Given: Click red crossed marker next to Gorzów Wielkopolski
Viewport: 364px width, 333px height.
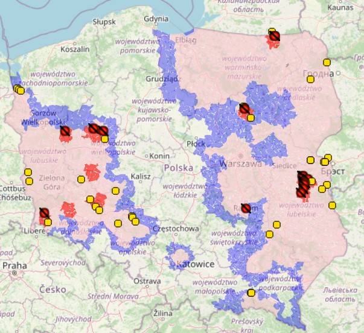Looking at the screenshot, I should (x=65, y=132).
